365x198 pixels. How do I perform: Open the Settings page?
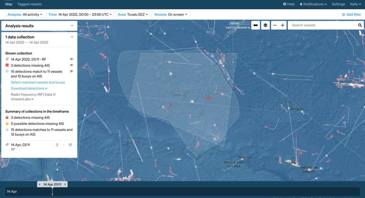pos(338,4)
